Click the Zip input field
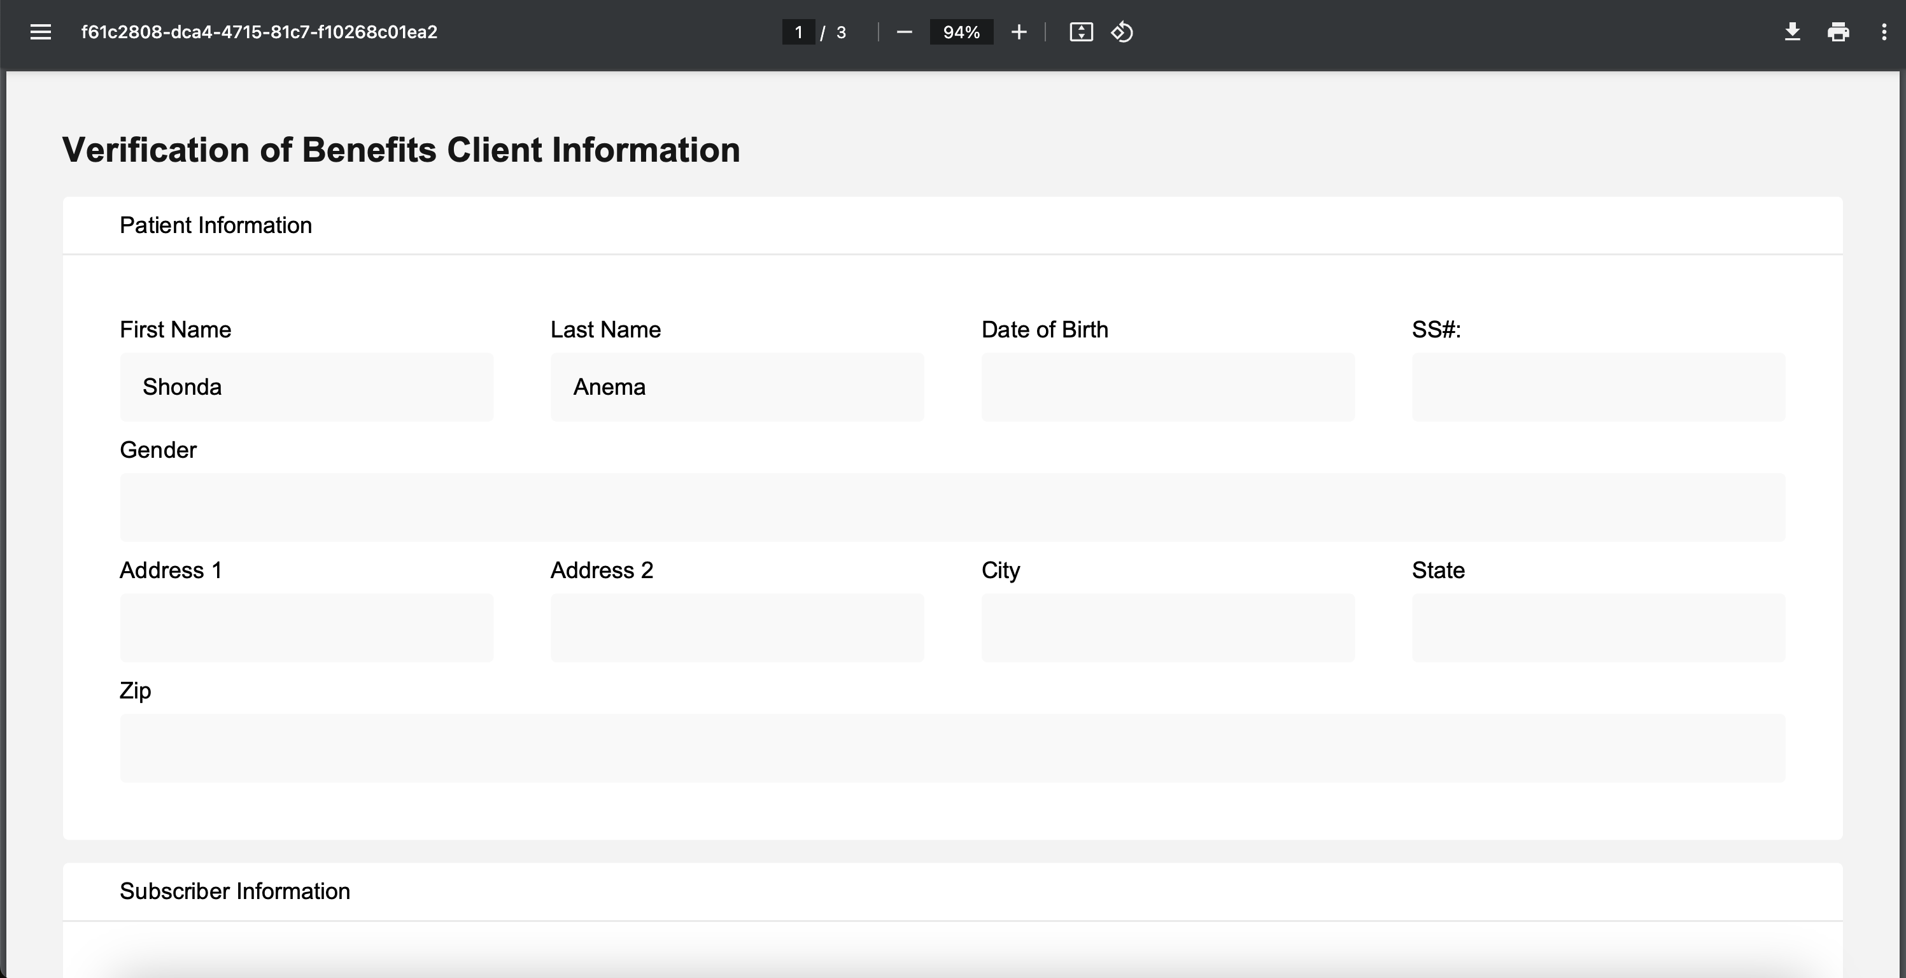The width and height of the screenshot is (1906, 978). [952, 748]
